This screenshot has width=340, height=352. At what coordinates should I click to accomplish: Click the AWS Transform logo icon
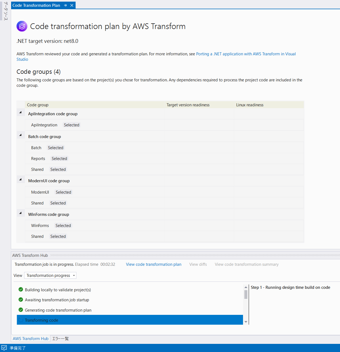22,26
